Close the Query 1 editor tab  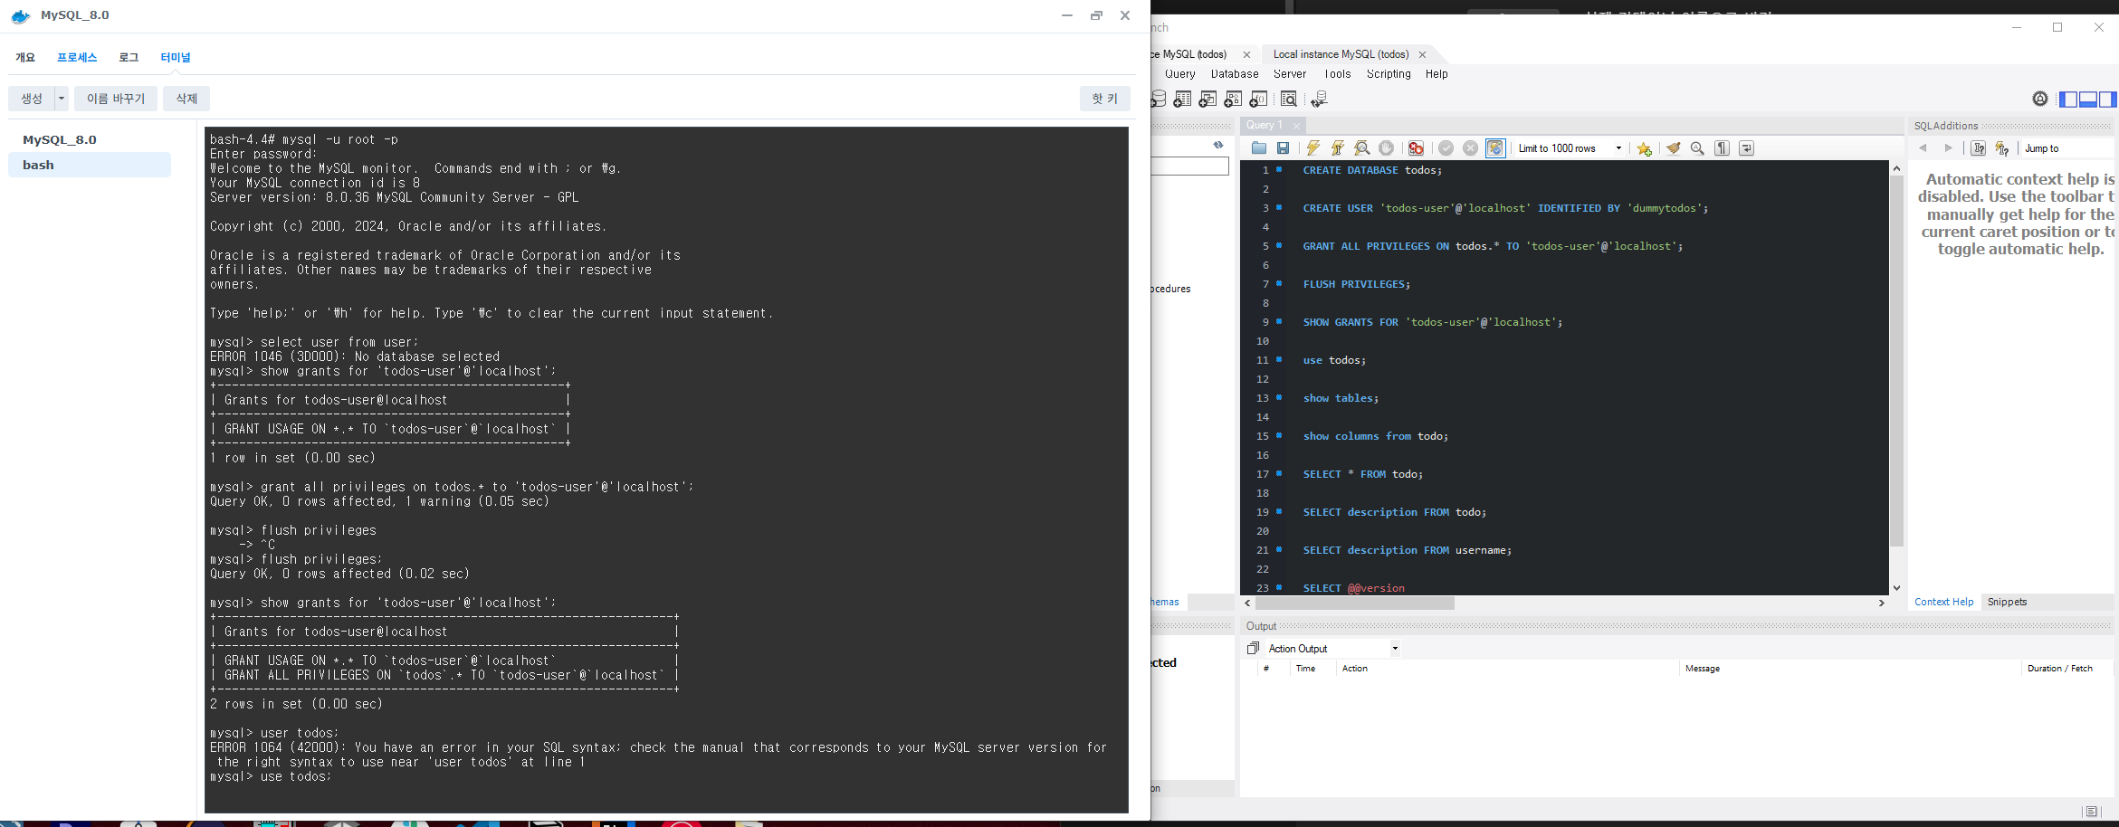click(x=1296, y=126)
